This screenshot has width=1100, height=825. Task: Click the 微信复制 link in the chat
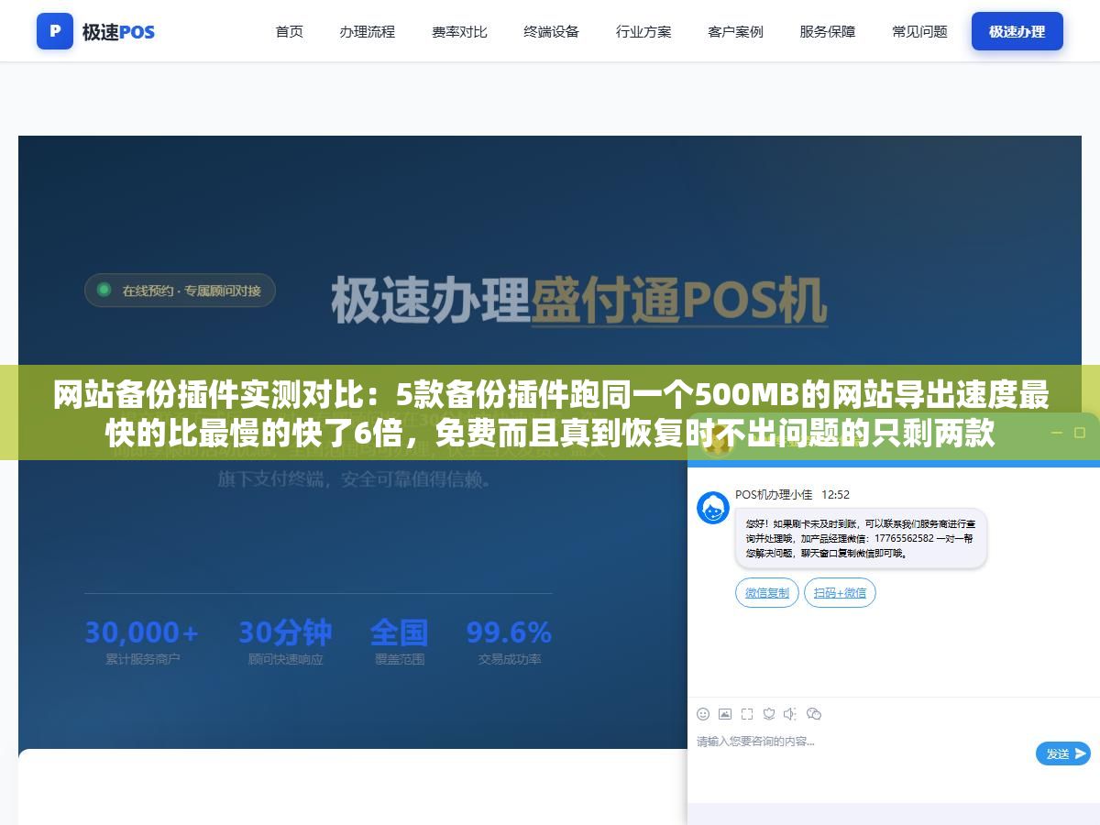click(767, 593)
